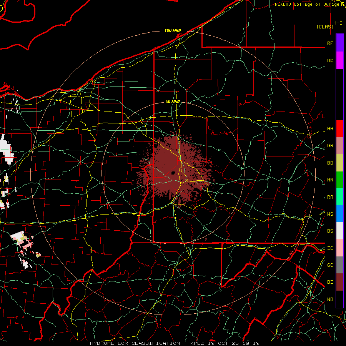Select the RA legend label
This screenshot has height=346, width=346.
(330, 197)
